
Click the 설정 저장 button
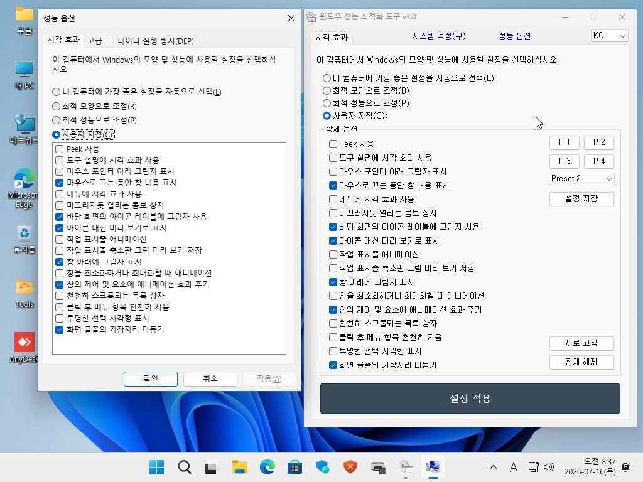pos(581,199)
